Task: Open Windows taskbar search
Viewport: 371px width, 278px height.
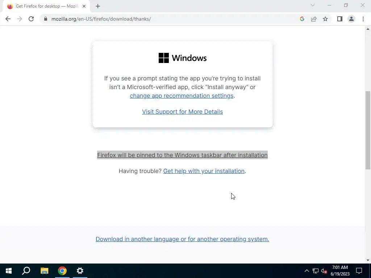Action: pos(26,271)
